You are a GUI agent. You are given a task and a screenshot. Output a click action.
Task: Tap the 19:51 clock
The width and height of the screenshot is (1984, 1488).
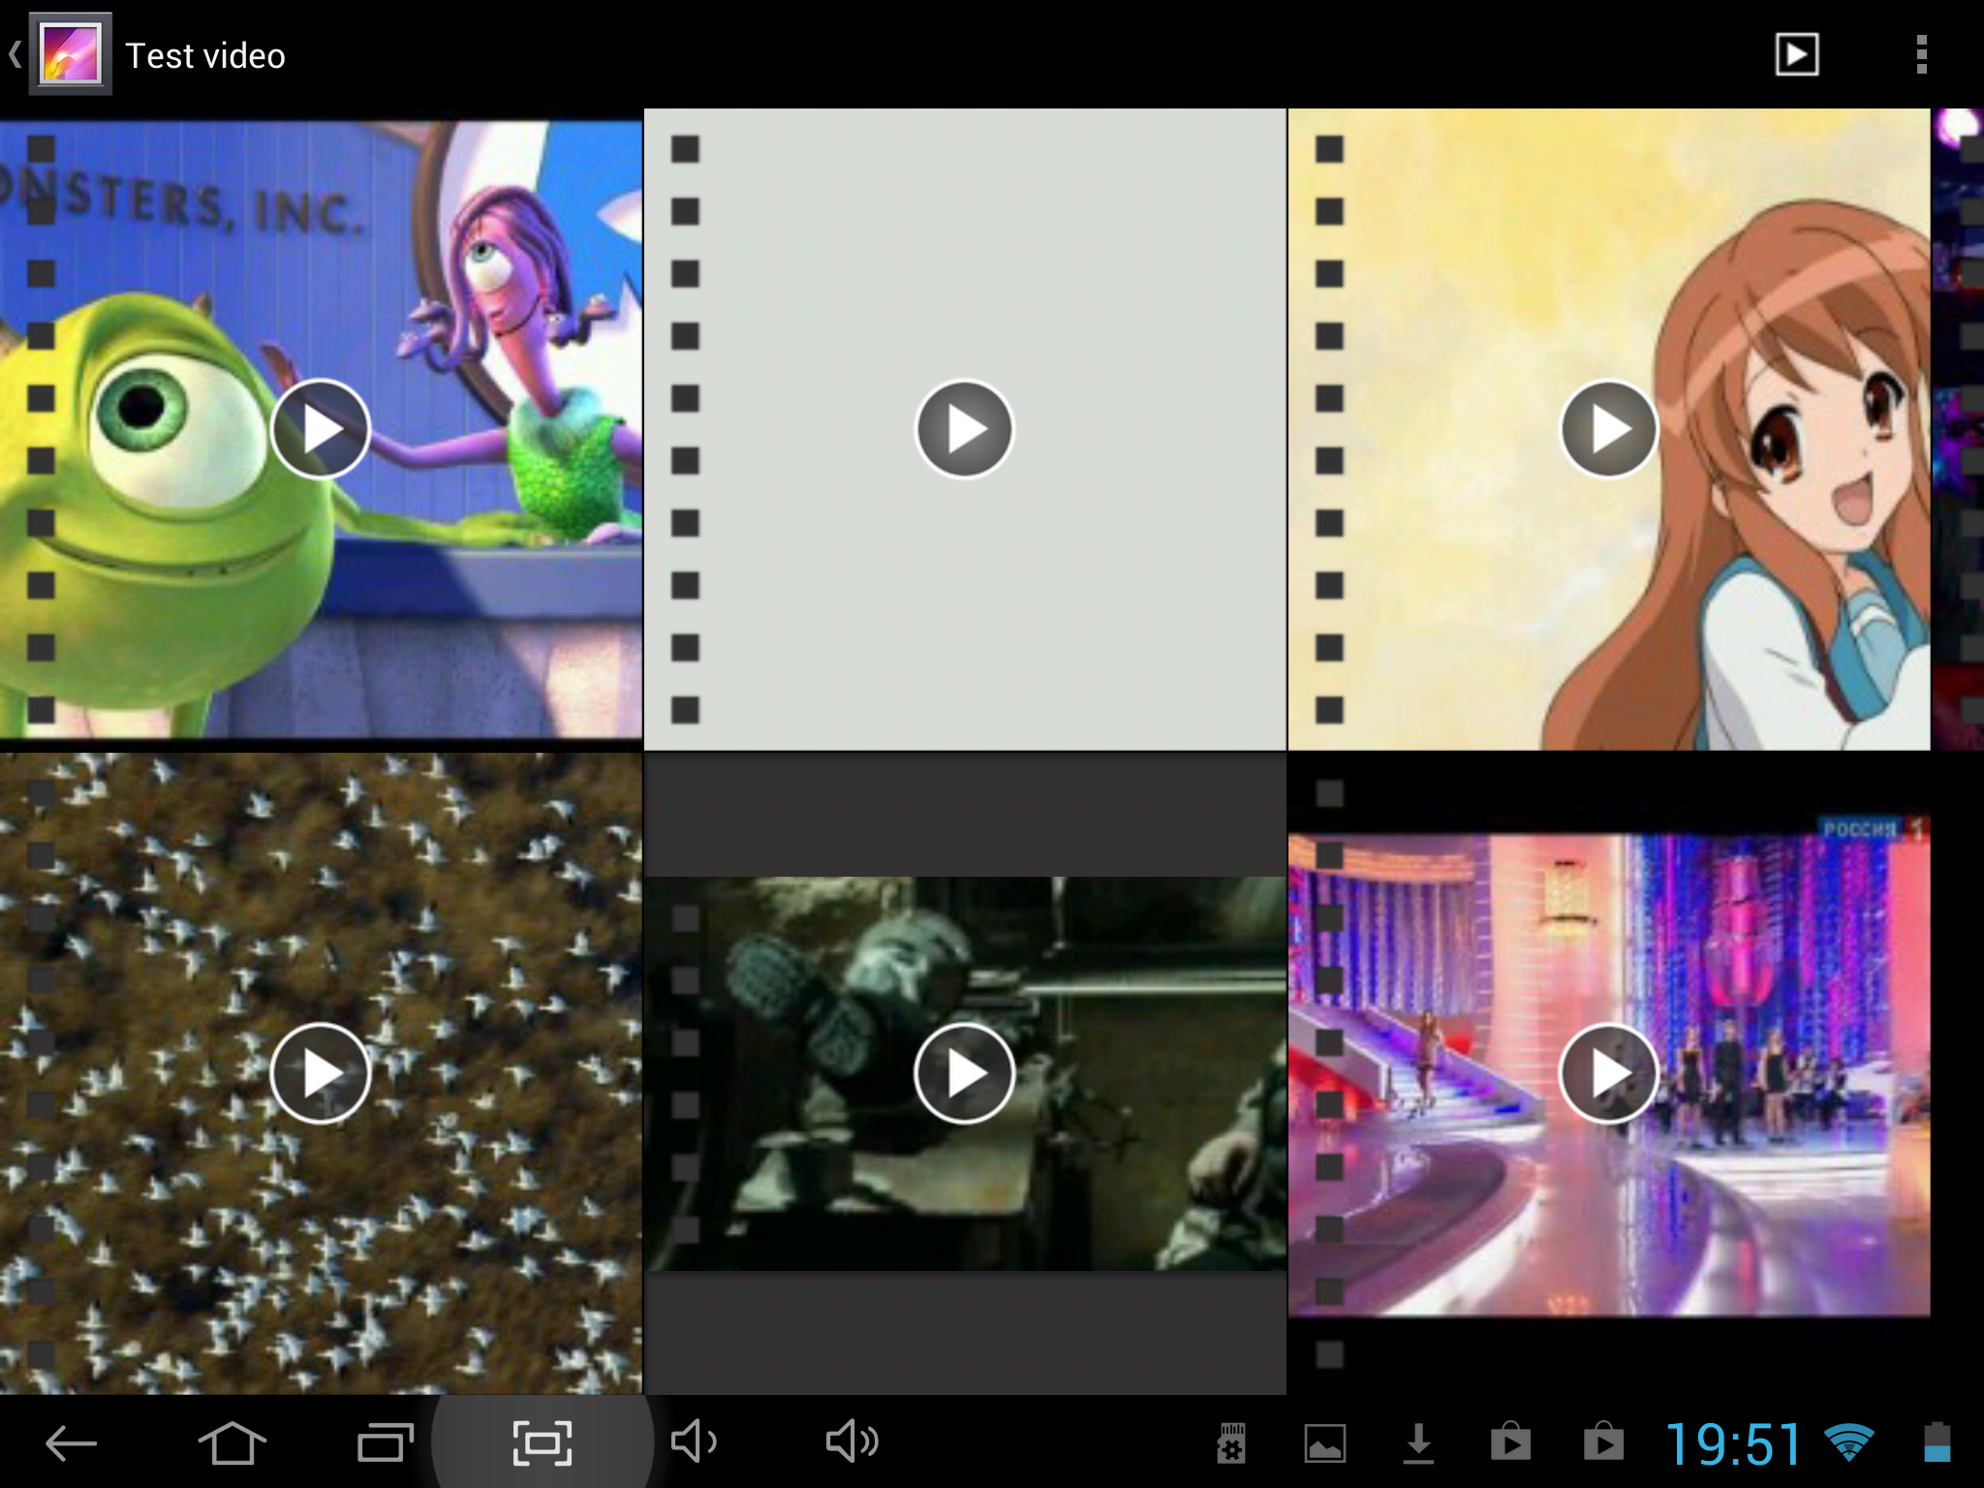coord(1734,1444)
